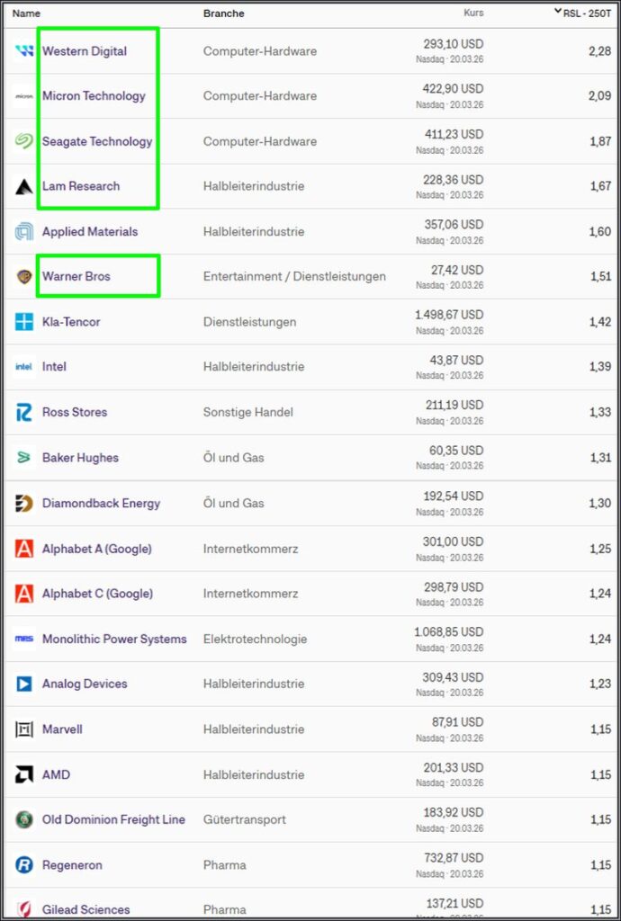Click the AMD logo icon

point(24,774)
